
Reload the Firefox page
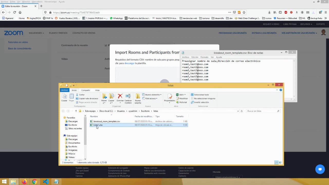click(14, 12)
